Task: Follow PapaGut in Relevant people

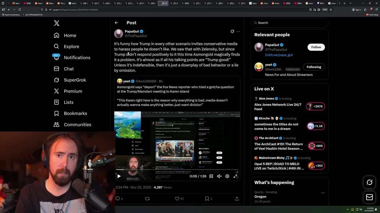Action: [316, 47]
